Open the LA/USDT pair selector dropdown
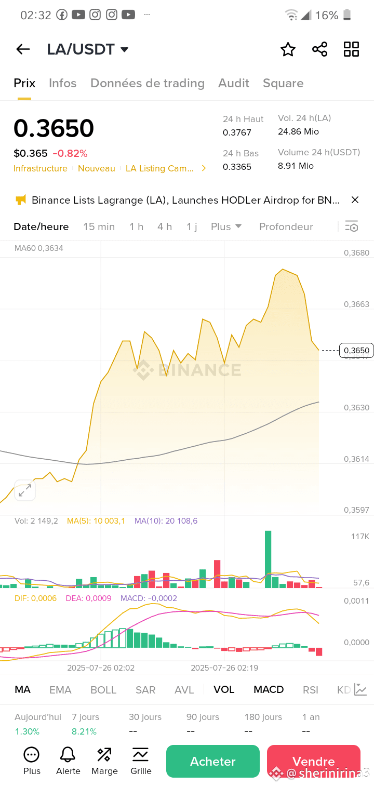This screenshot has width=374, height=787. (88, 49)
